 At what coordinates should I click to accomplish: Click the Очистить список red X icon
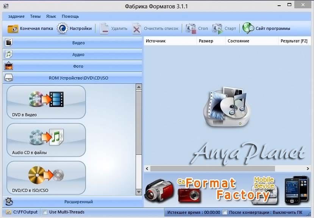click(x=137, y=28)
